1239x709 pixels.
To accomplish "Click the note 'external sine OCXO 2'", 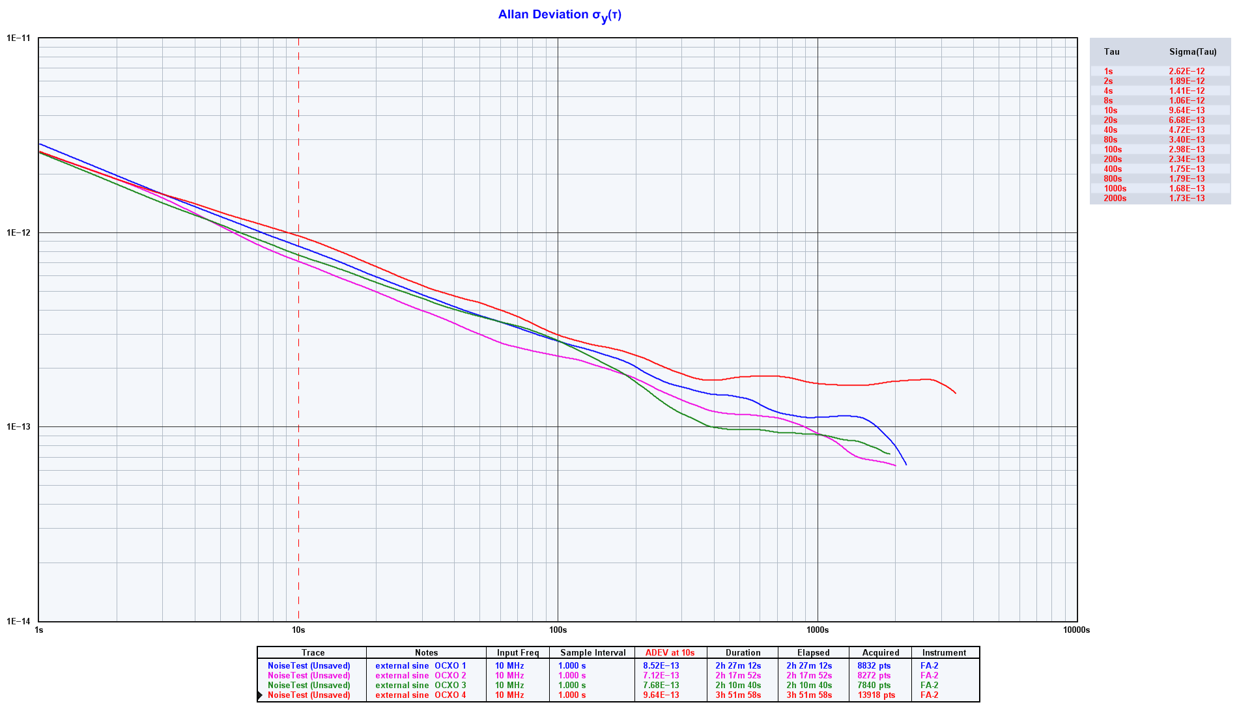I will point(421,676).
